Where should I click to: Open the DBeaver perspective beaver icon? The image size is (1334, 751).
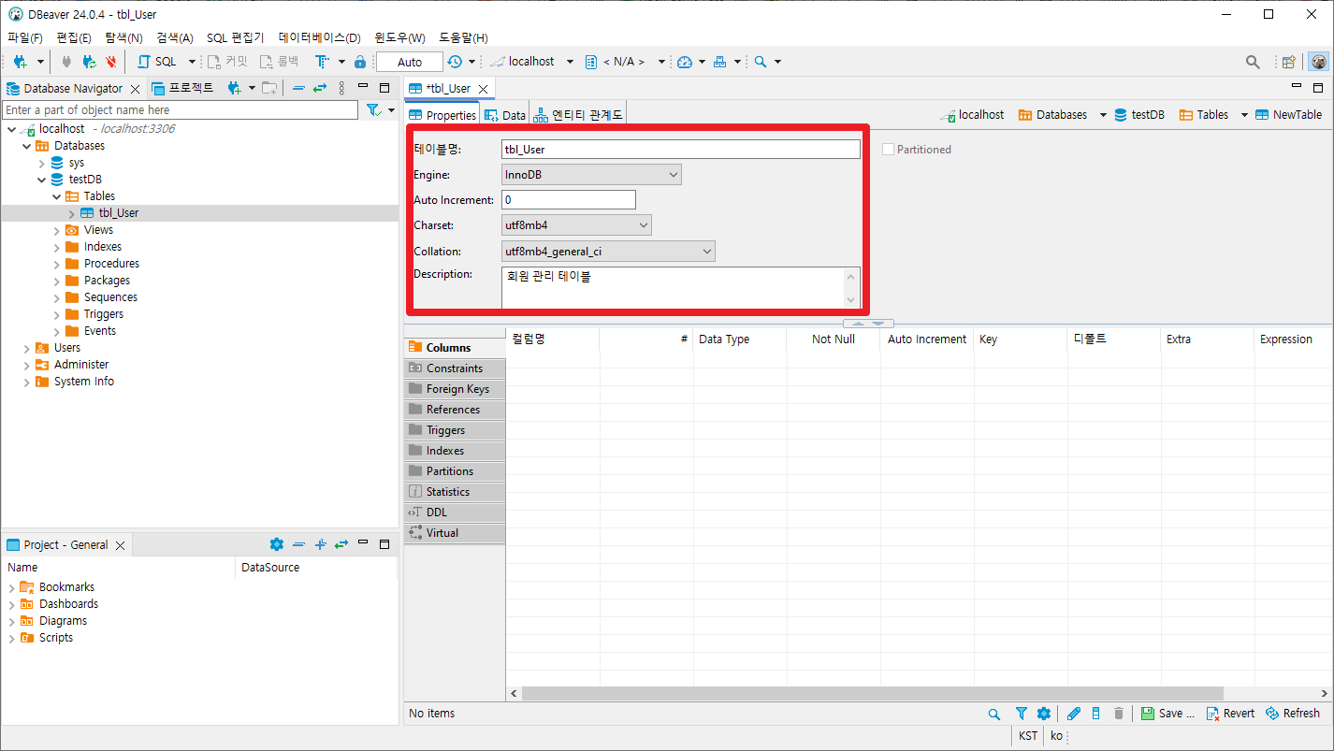coord(1319,62)
